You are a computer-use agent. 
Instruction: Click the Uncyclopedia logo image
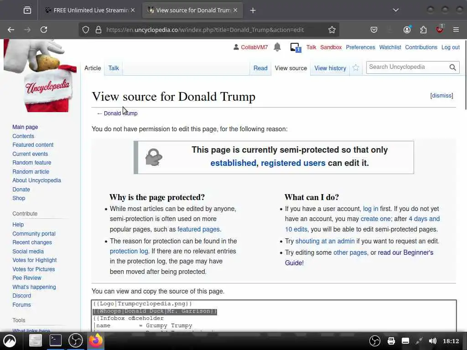click(40, 76)
